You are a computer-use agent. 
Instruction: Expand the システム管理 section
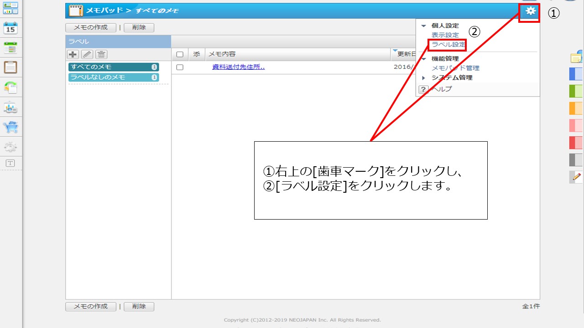(x=423, y=78)
